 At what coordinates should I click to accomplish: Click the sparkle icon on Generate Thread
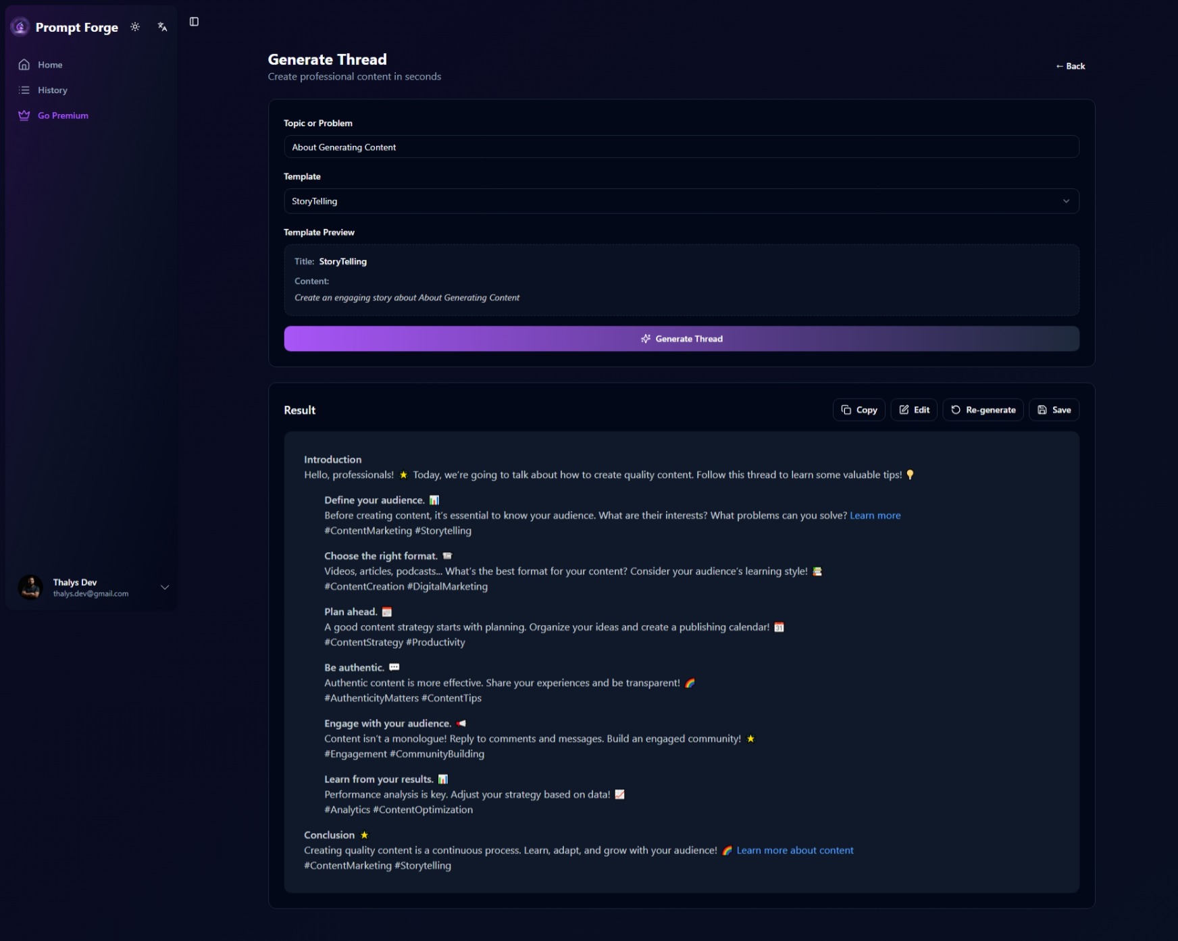tap(646, 339)
